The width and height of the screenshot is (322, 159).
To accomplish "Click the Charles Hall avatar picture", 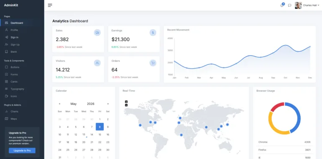I will click(x=298, y=5).
